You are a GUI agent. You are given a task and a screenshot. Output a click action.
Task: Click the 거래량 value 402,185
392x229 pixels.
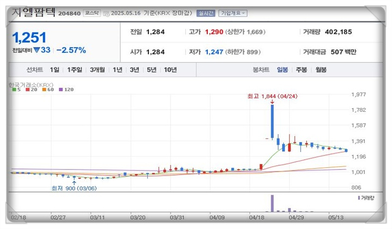338,32
